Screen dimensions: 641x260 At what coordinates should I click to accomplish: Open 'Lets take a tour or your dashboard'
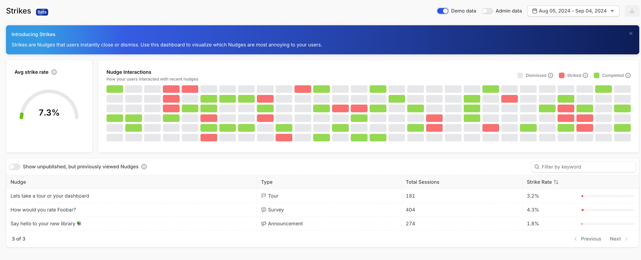50,196
